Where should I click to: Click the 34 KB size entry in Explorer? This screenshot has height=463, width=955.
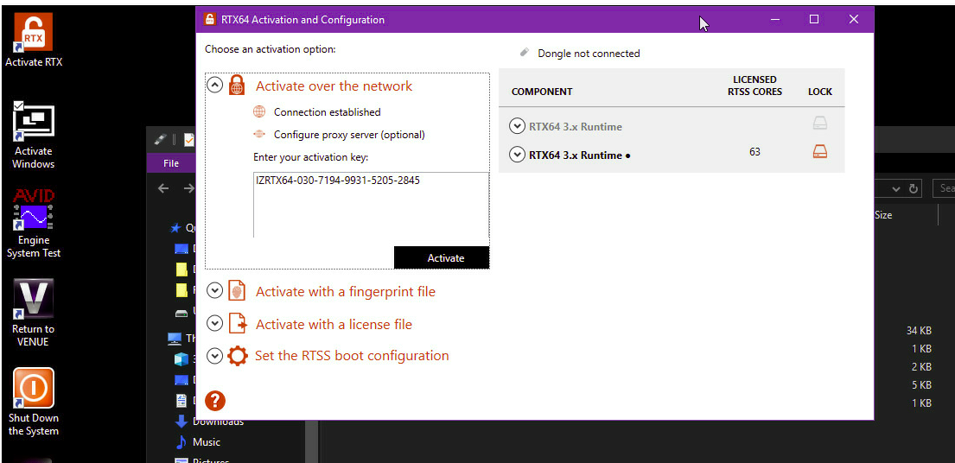tap(919, 330)
